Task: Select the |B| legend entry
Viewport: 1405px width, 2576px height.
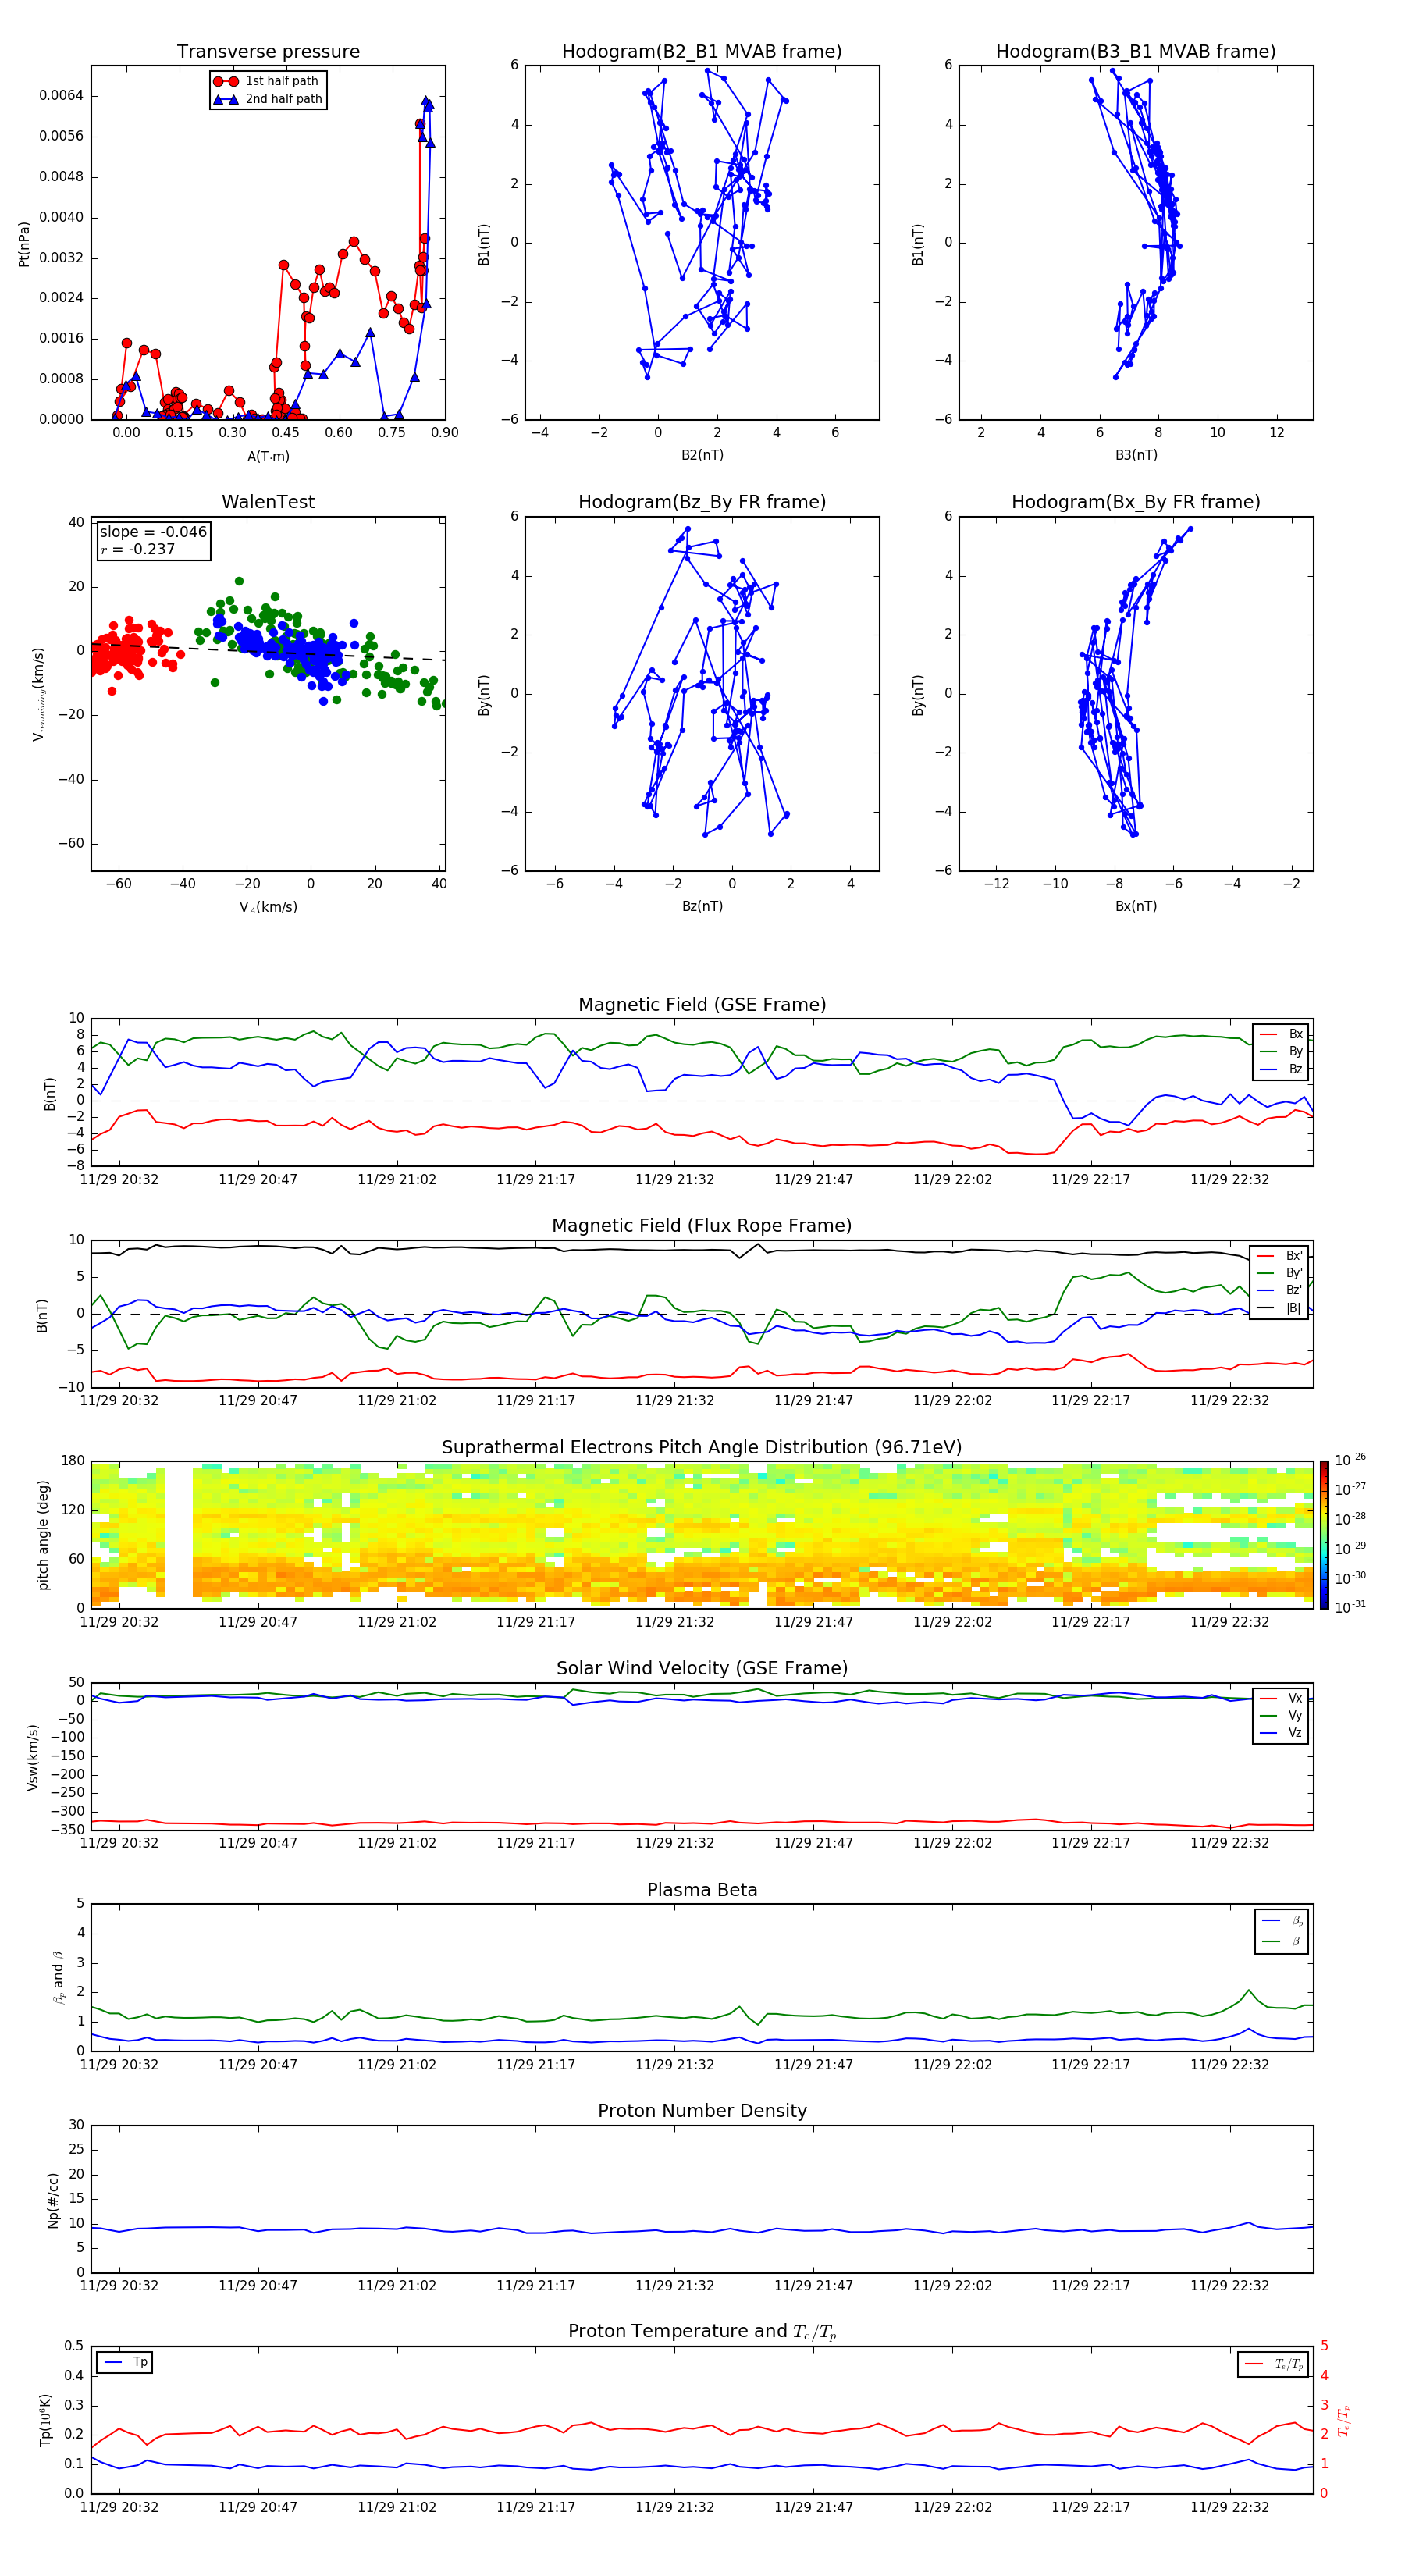Action: click(1280, 1308)
